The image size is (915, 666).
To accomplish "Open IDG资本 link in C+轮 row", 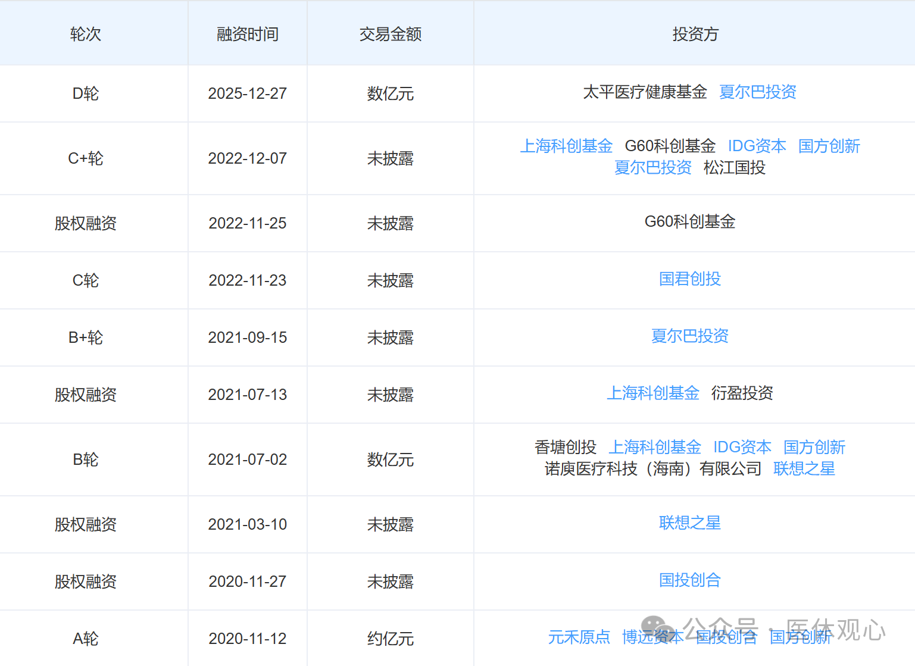I will (757, 146).
